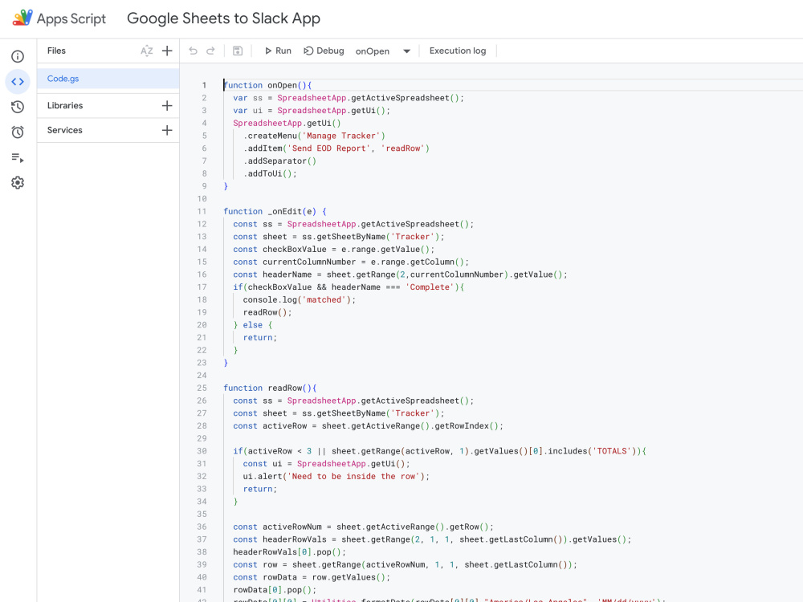Click the 'readRow();' call on line 19

267,312
